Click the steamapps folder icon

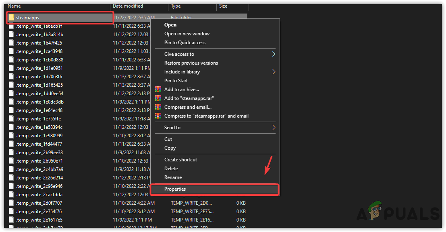click(11, 17)
